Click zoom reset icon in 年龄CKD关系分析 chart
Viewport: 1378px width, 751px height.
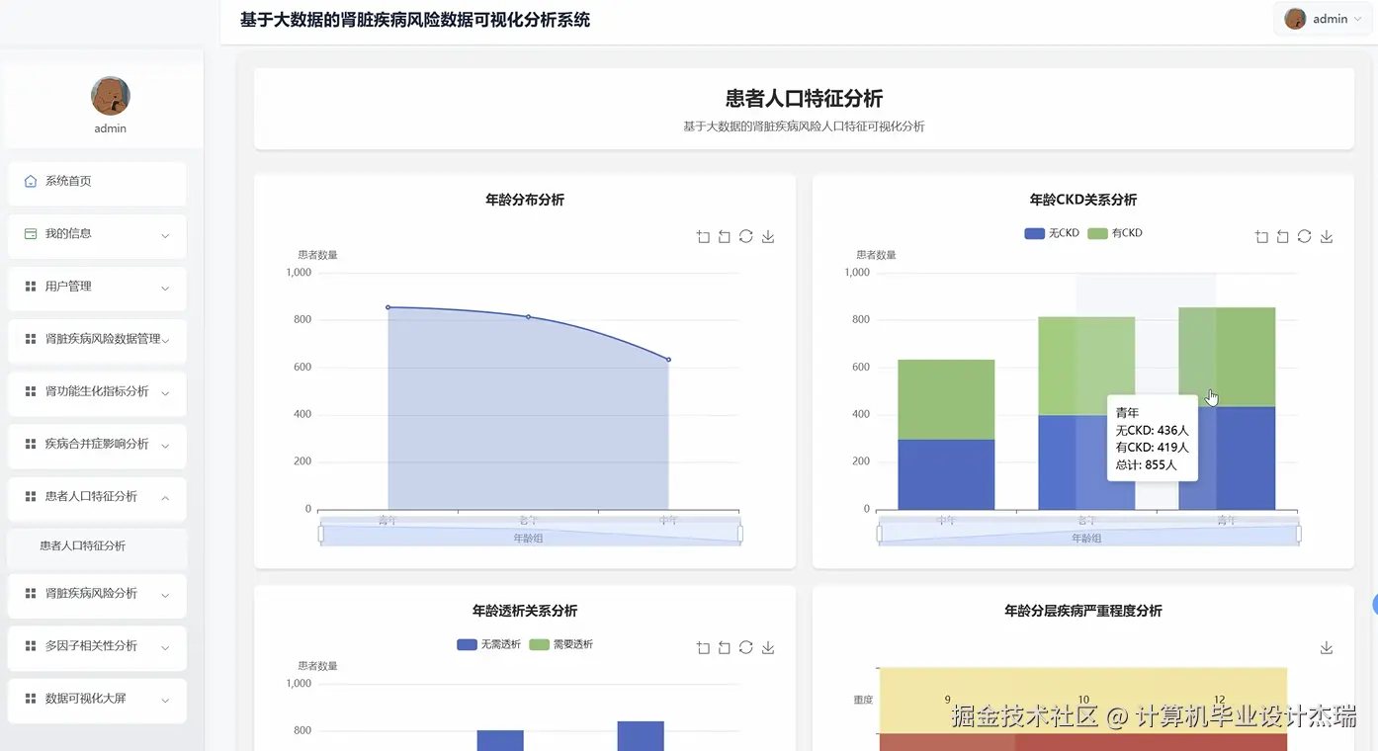pos(1283,237)
